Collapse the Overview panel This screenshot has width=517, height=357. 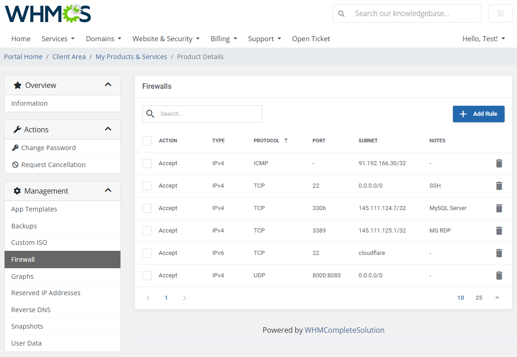click(108, 85)
